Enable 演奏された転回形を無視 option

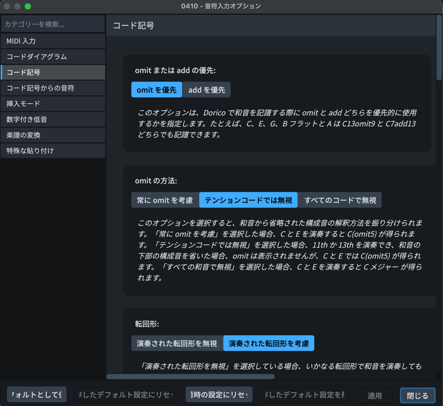tap(177, 343)
